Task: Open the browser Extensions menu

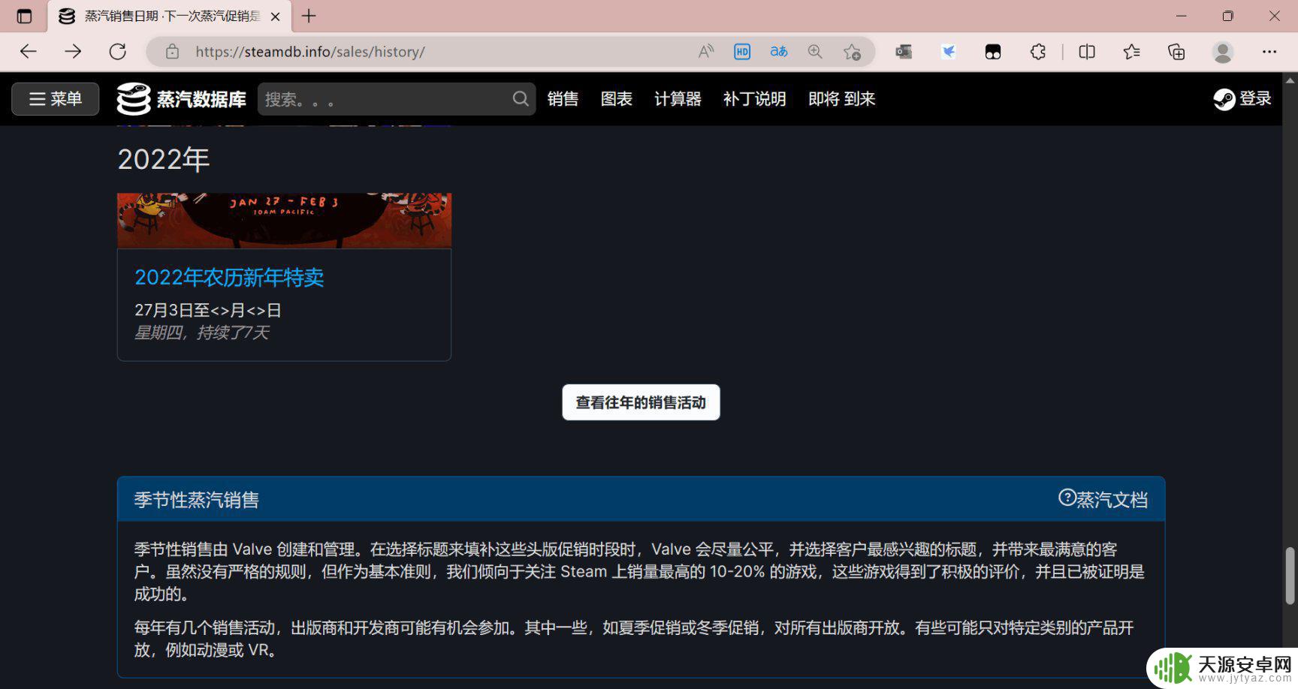Action: [x=1038, y=52]
